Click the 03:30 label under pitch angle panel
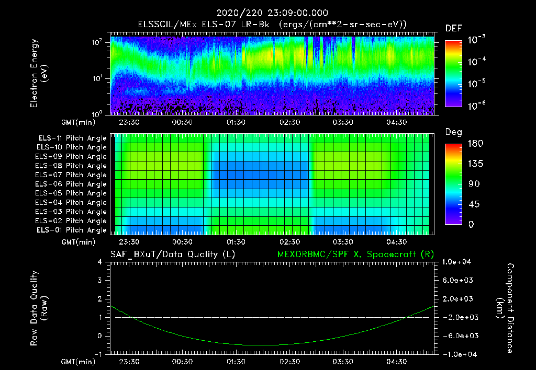 pos(343,242)
